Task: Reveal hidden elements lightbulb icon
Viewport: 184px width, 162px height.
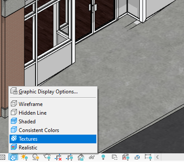Action: click(x=103, y=157)
